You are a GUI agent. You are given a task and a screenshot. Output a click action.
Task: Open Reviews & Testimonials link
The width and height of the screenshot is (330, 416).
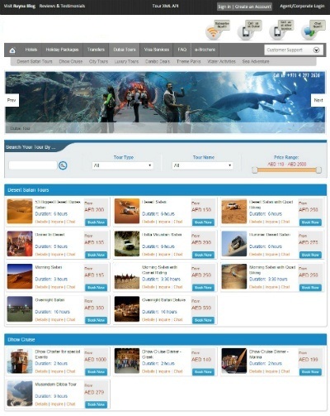pyautogui.click(x=62, y=6)
